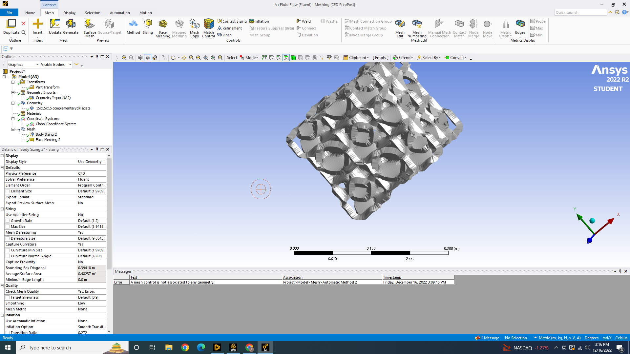Open File Explorer from the taskbar
The height and width of the screenshot is (354, 630).
coord(169,347)
